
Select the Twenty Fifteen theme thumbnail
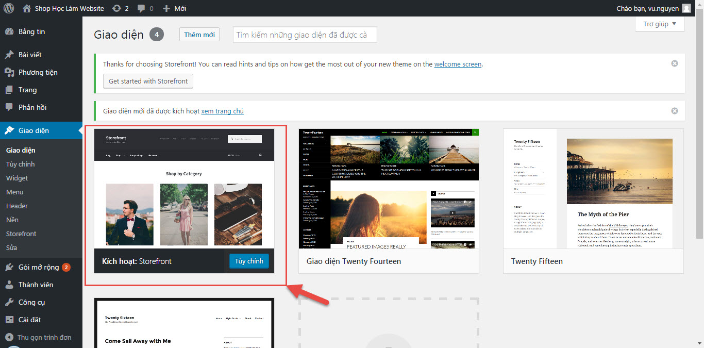pyautogui.click(x=593, y=189)
